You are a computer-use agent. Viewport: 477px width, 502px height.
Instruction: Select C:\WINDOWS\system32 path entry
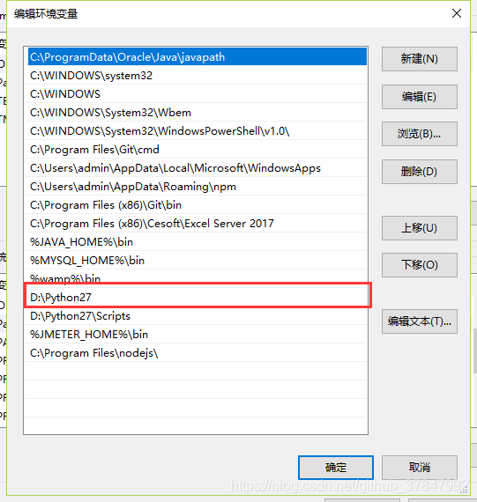click(196, 76)
